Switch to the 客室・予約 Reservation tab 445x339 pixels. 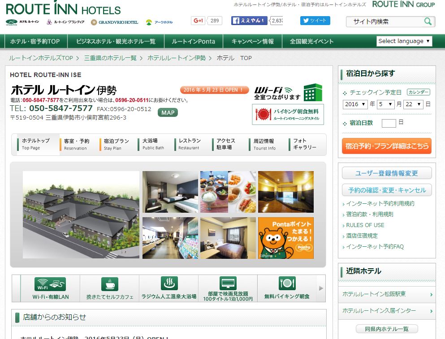tap(77, 144)
